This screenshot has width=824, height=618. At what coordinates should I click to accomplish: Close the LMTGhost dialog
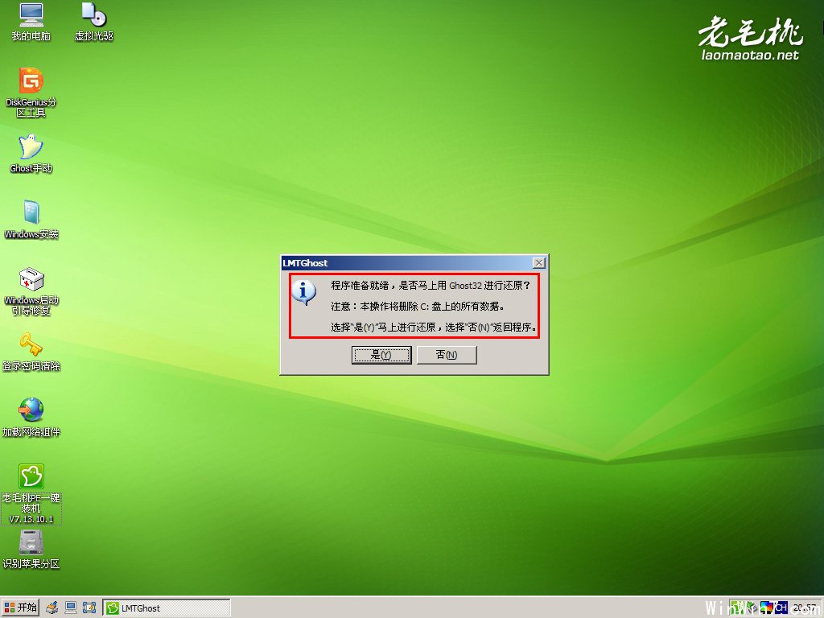[539, 263]
